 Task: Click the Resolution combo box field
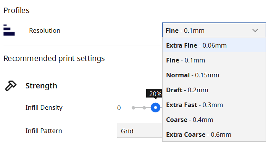[x=214, y=30]
